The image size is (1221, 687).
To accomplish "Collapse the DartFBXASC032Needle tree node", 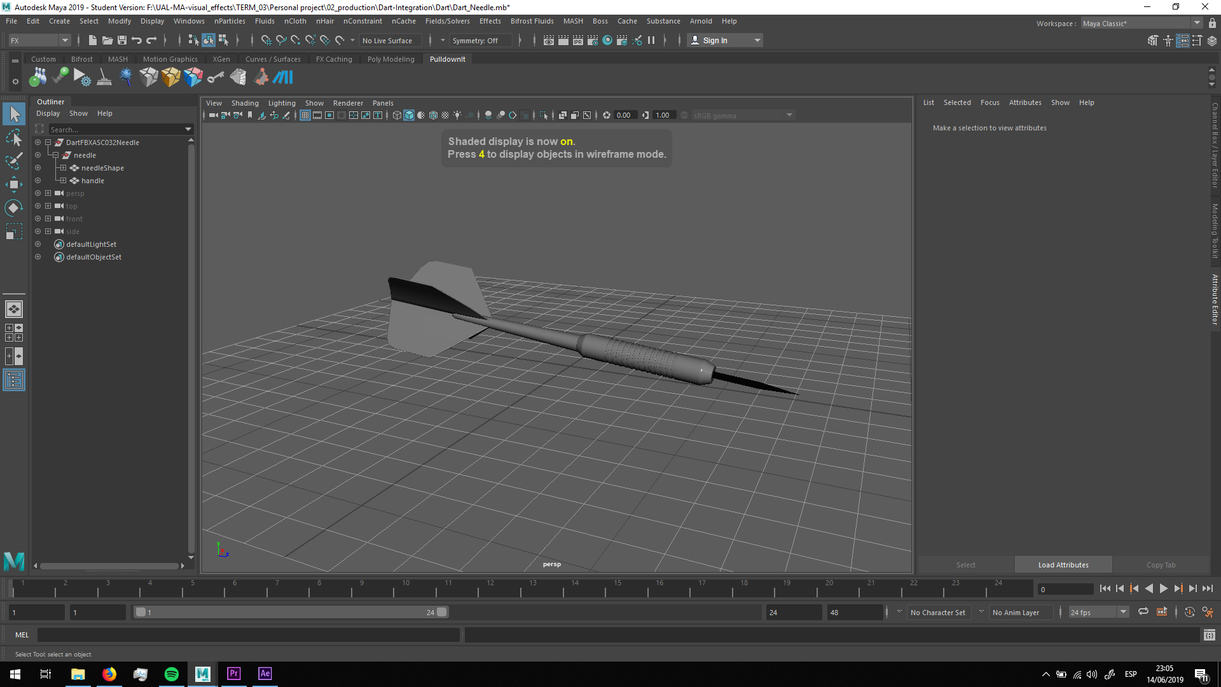I will (x=48, y=142).
